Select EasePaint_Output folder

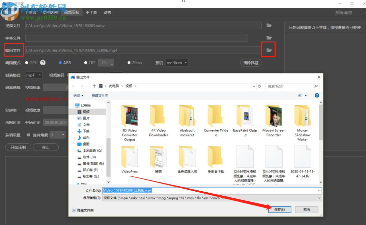(x=245, y=121)
